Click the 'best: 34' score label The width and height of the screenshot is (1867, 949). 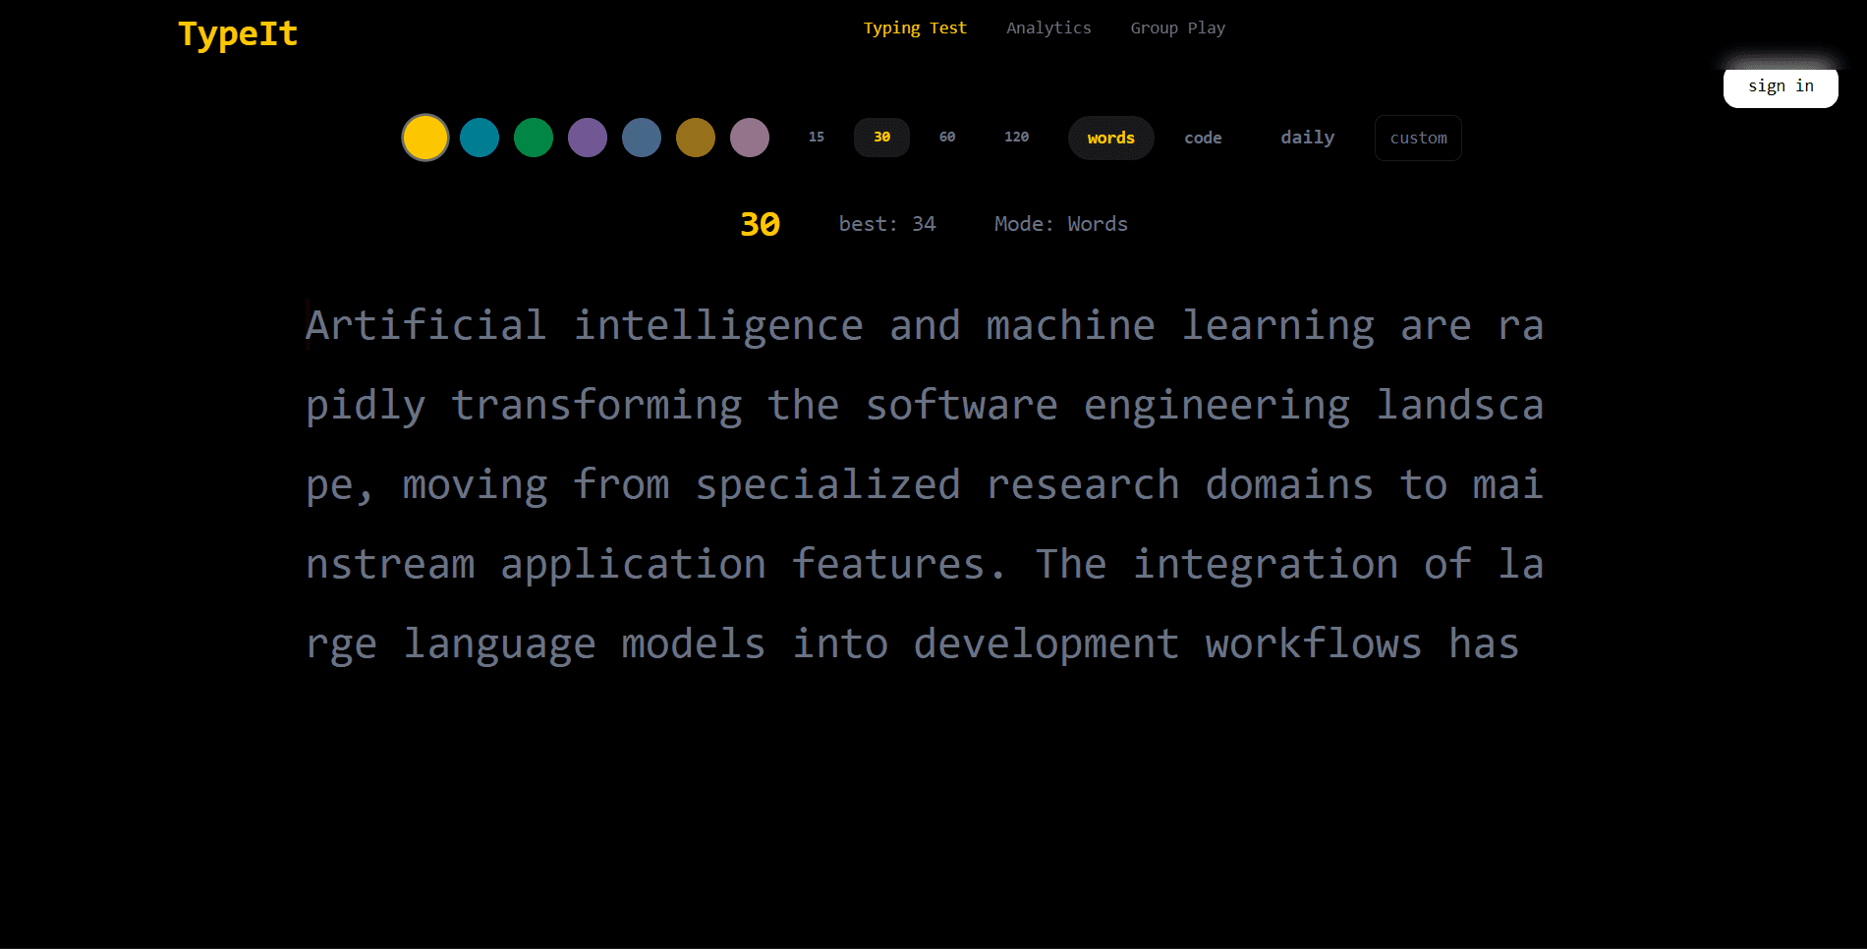pos(887,224)
